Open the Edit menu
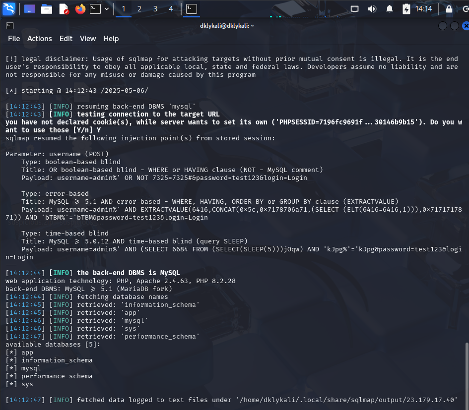Viewport: 469px width, 410px height. 66,39
